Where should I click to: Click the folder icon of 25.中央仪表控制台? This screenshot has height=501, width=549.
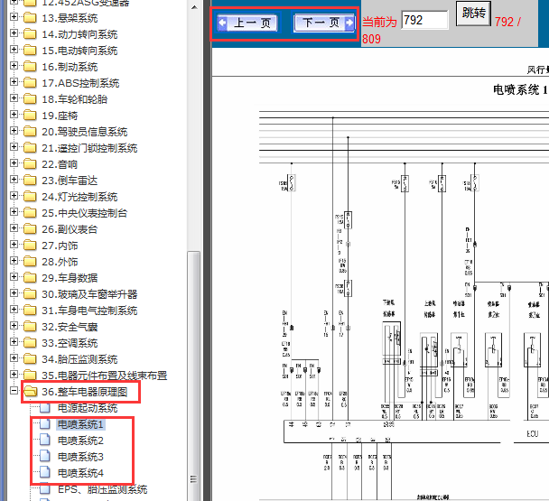click(x=30, y=212)
